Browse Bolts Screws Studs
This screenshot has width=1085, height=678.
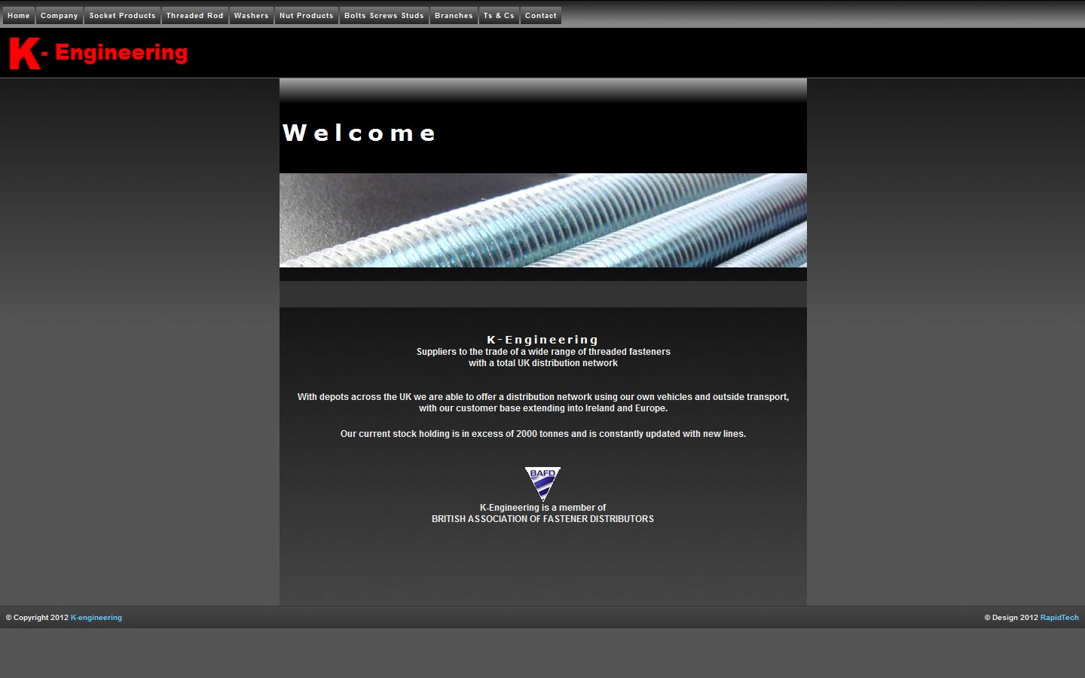pyautogui.click(x=384, y=15)
